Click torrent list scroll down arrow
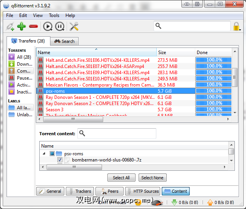246x209 pixels. (x=235, y=113)
